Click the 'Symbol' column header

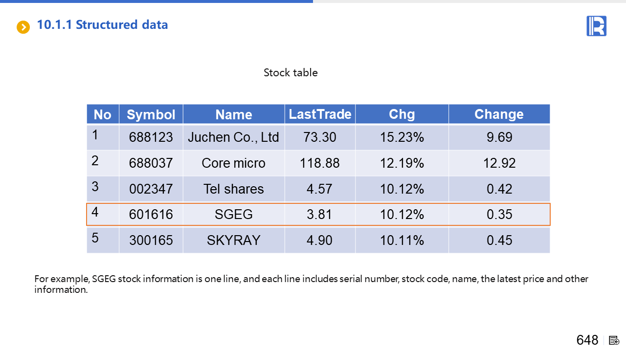tap(151, 114)
